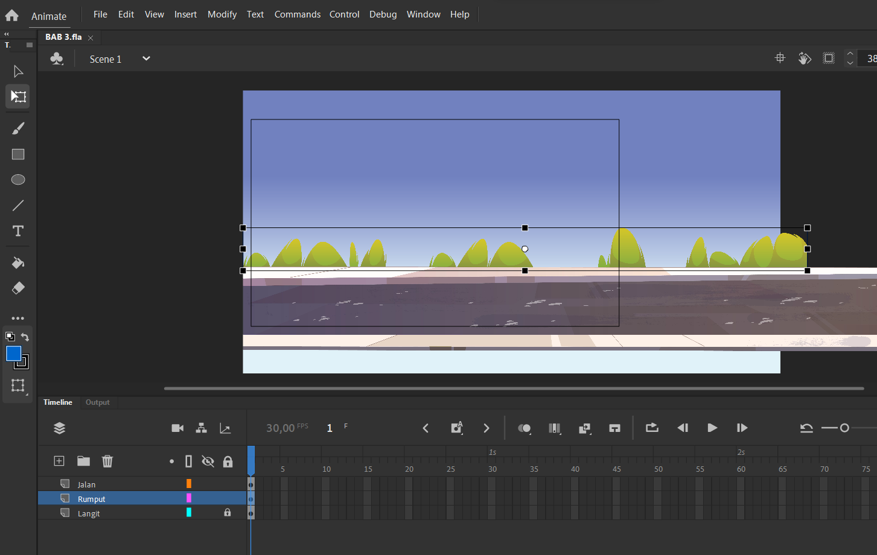Insert auto keyframe button
Screen dimensions: 877x555
click(x=457, y=428)
